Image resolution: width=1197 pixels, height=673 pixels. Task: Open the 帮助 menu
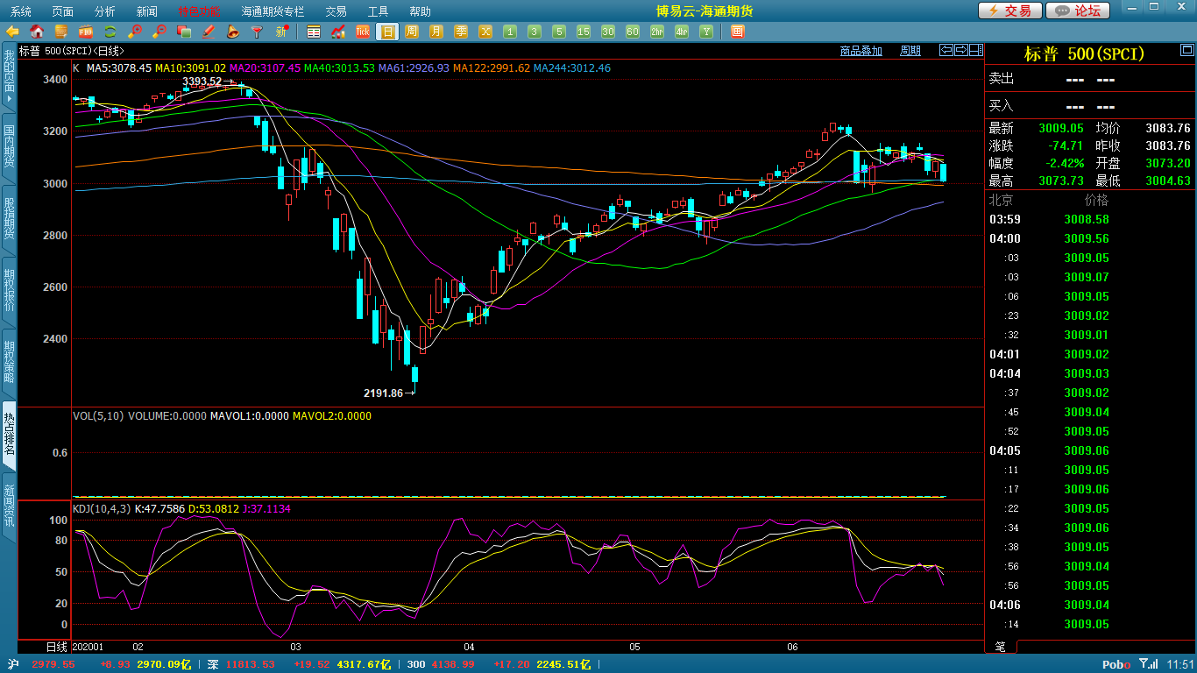[420, 11]
